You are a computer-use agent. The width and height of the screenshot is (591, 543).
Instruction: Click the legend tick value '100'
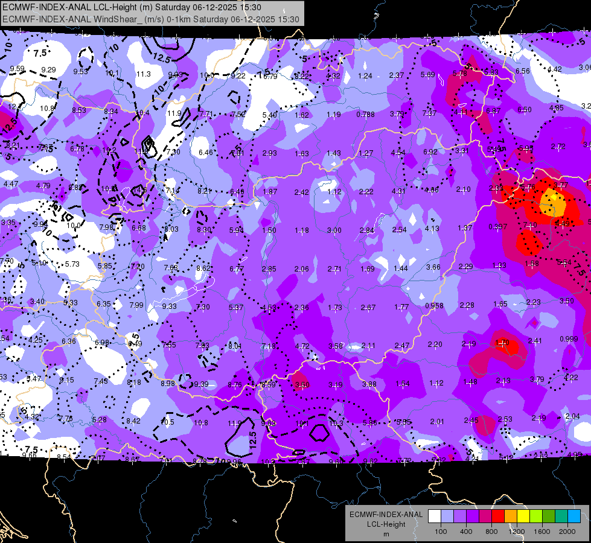(441, 532)
